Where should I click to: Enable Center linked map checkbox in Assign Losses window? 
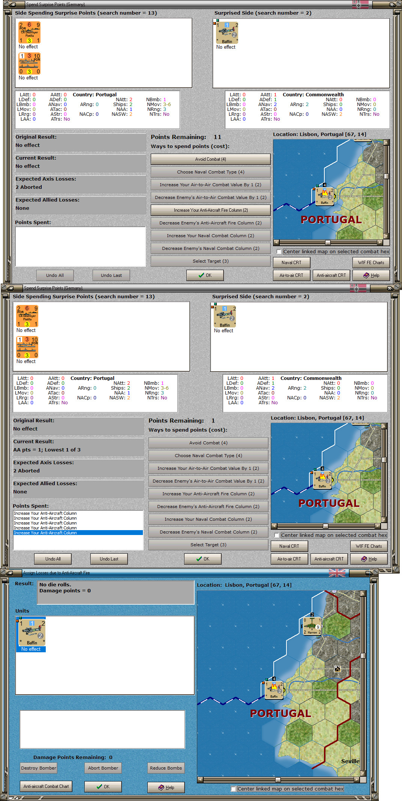coord(233,789)
